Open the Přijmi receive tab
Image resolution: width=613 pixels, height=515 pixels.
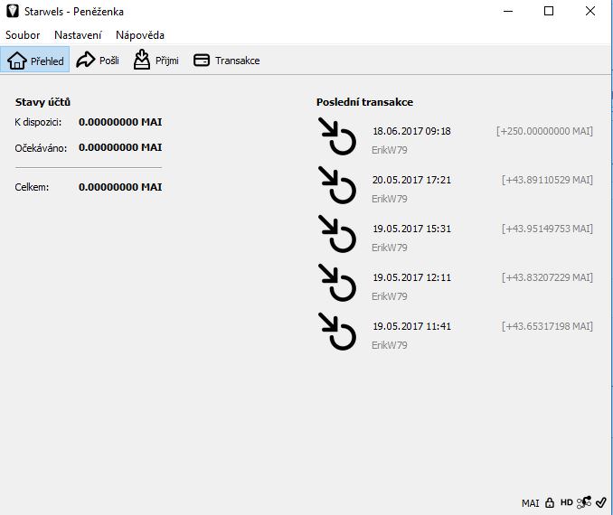tap(156, 60)
